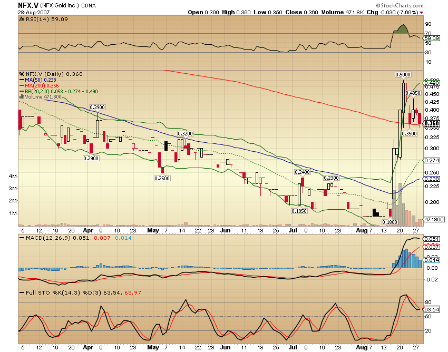
Task: Click the red MA(200) line marker in legend
Action: (x=22, y=86)
